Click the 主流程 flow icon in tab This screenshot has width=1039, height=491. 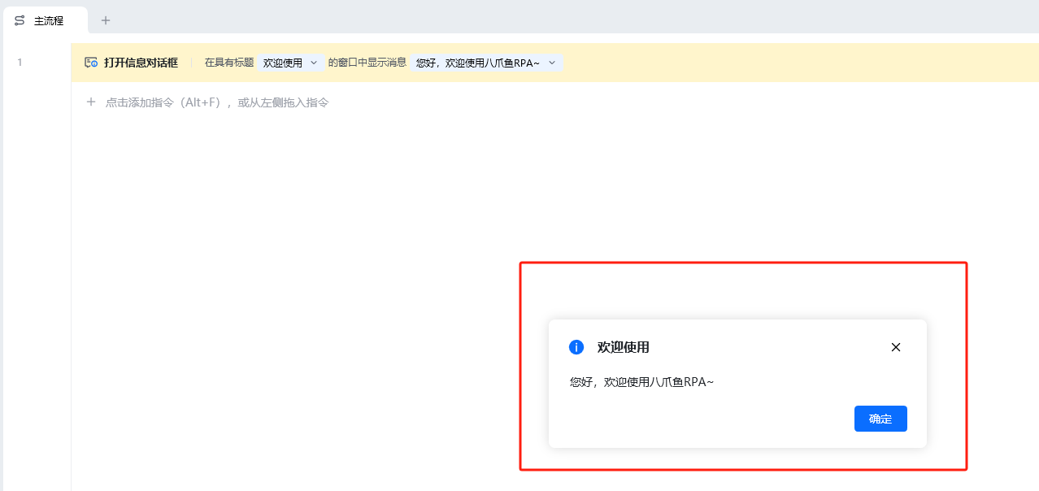click(x=20, y=20)
